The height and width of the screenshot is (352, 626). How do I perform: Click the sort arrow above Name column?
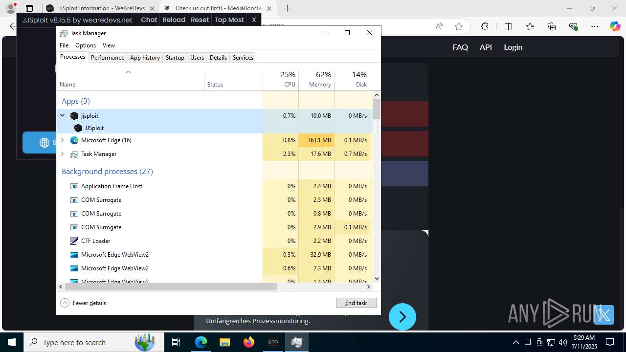coord(128,72)
